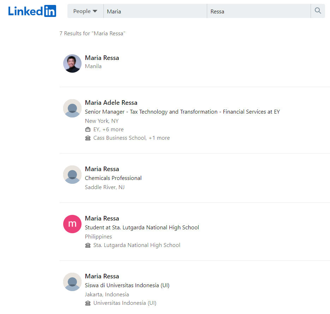Screen dimensions: 330x314
Task: Click the school icon beside Sta. Lutgarda National High School
Action: (x=88, y=245)
